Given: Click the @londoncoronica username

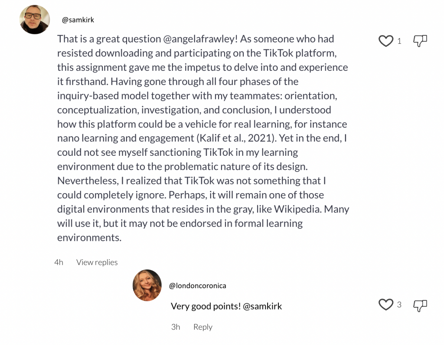Looking at the screenshot, I should click(x=197, y=286).
